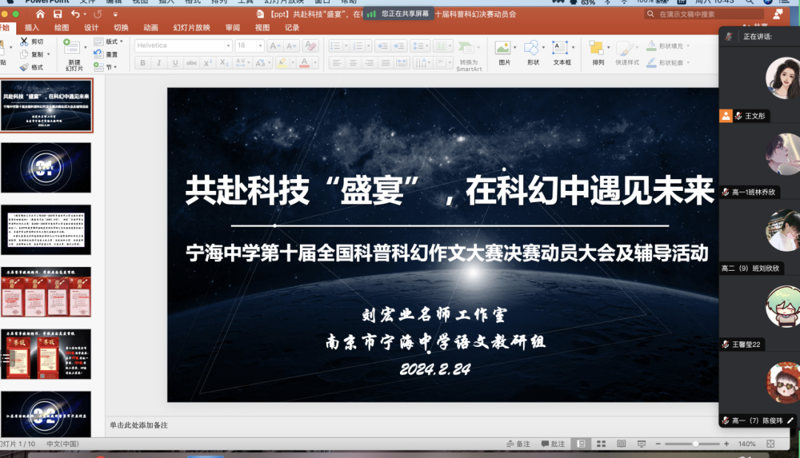Justify the text alignment
Screen dimensions: 800x458
click(385, 63)
